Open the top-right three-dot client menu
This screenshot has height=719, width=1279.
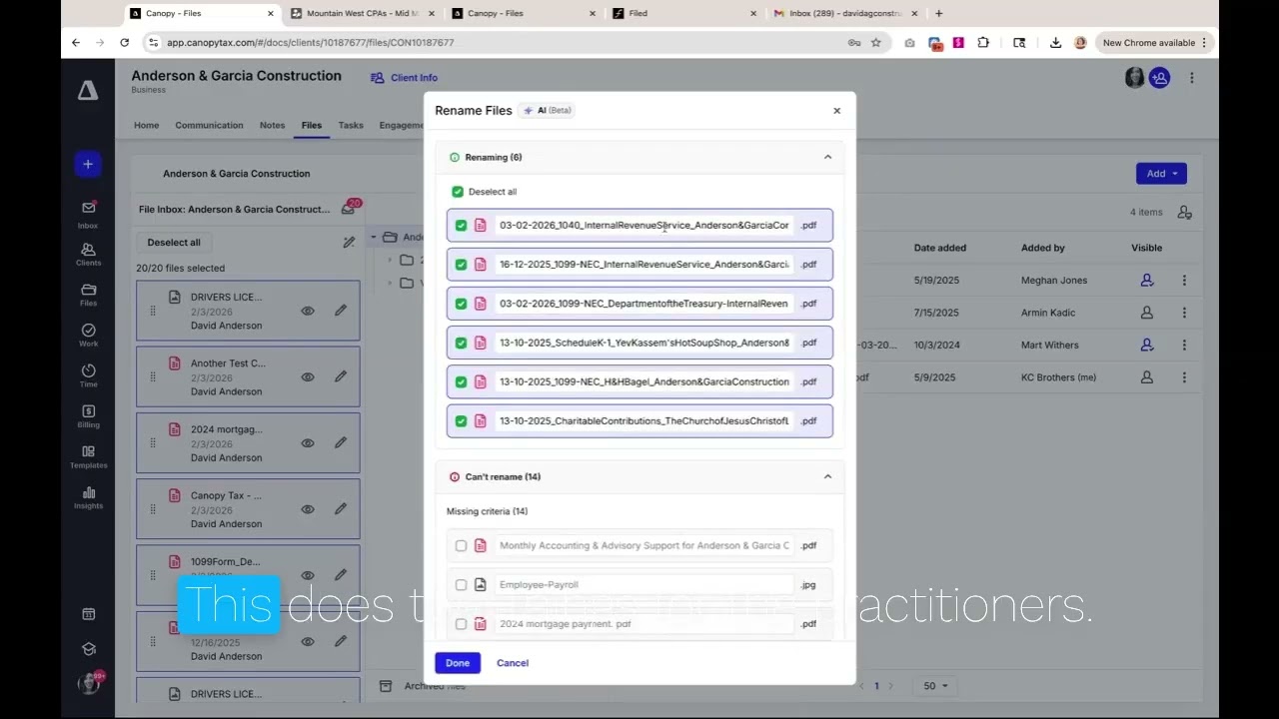click(1191, 78)
